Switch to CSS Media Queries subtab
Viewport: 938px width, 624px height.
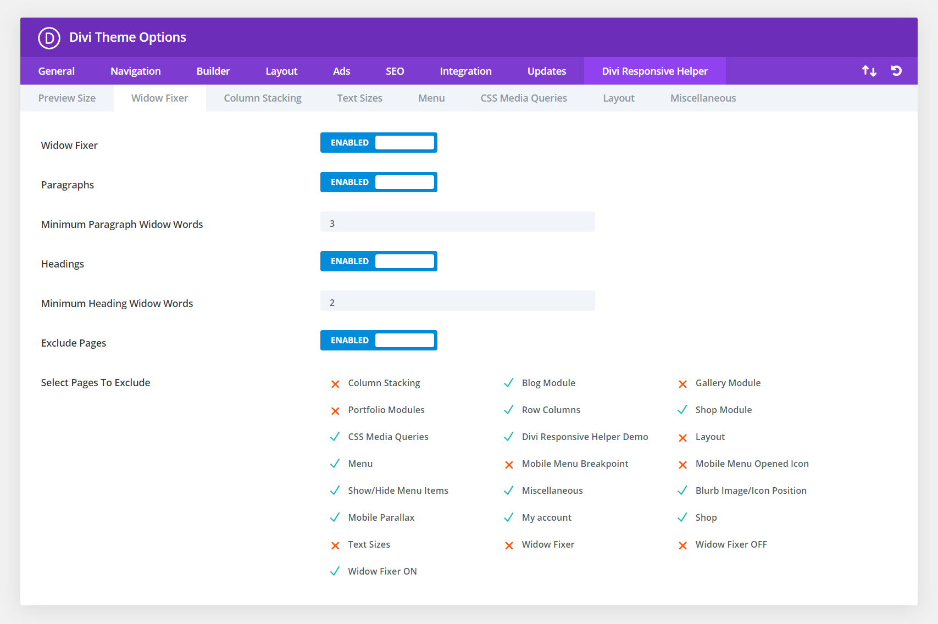point(524,98)
